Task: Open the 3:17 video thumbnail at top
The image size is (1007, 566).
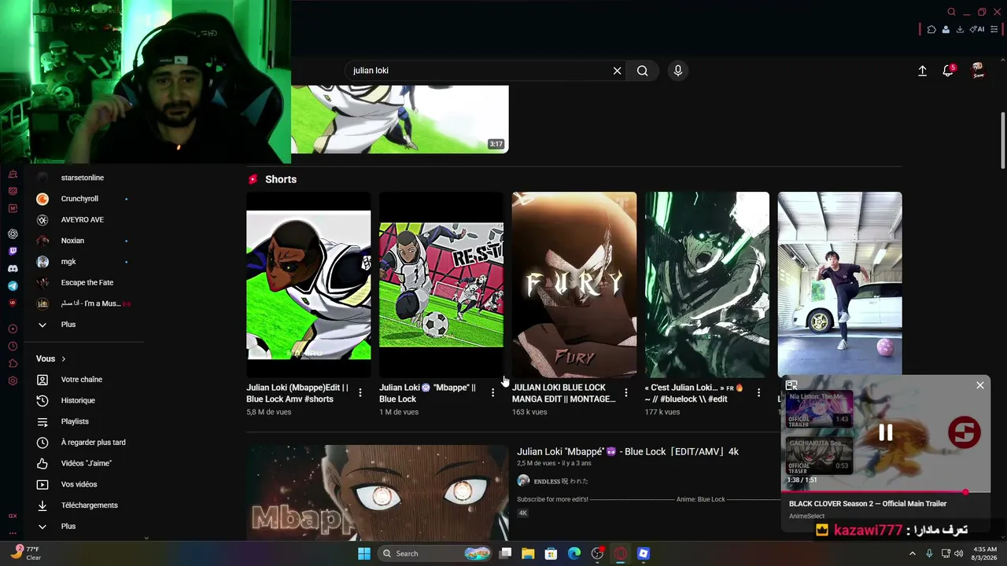Action: click(x=400, y=119)
